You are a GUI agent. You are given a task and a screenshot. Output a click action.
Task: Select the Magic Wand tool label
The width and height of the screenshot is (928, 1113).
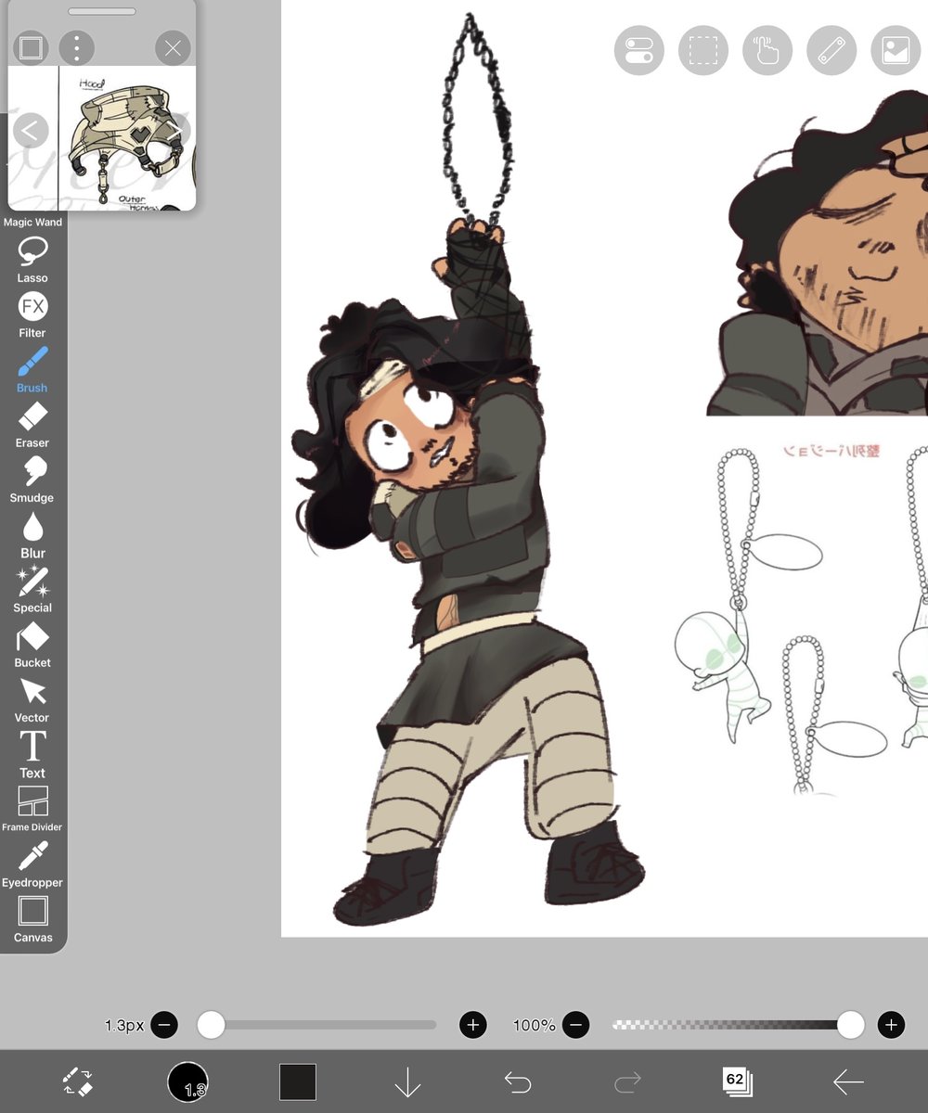[x=32, y=223]
